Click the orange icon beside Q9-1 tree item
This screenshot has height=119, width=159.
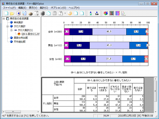tap(19, 34)
